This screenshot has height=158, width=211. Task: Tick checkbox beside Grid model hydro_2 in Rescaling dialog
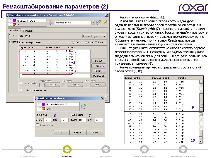point(11,20)
